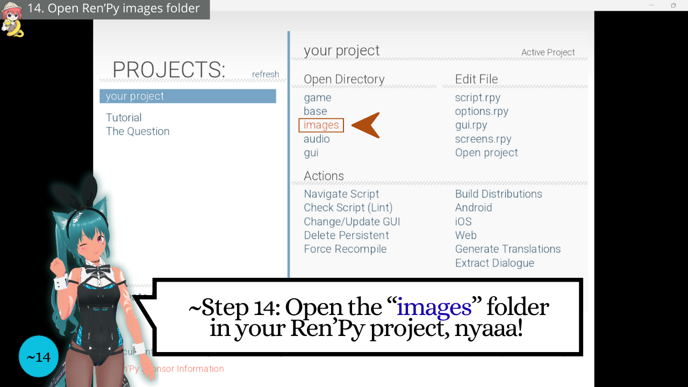Click the restore window button

click(x=673, y=5)
